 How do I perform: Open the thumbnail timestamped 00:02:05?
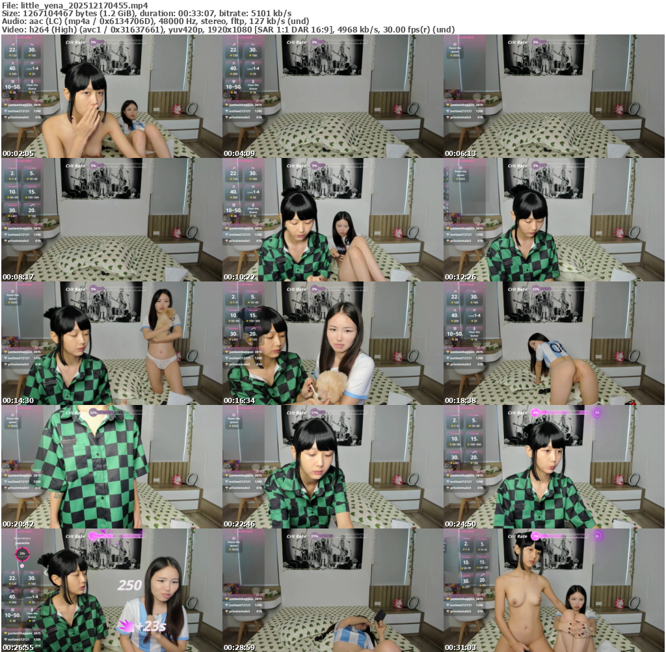tap(112, 96)
